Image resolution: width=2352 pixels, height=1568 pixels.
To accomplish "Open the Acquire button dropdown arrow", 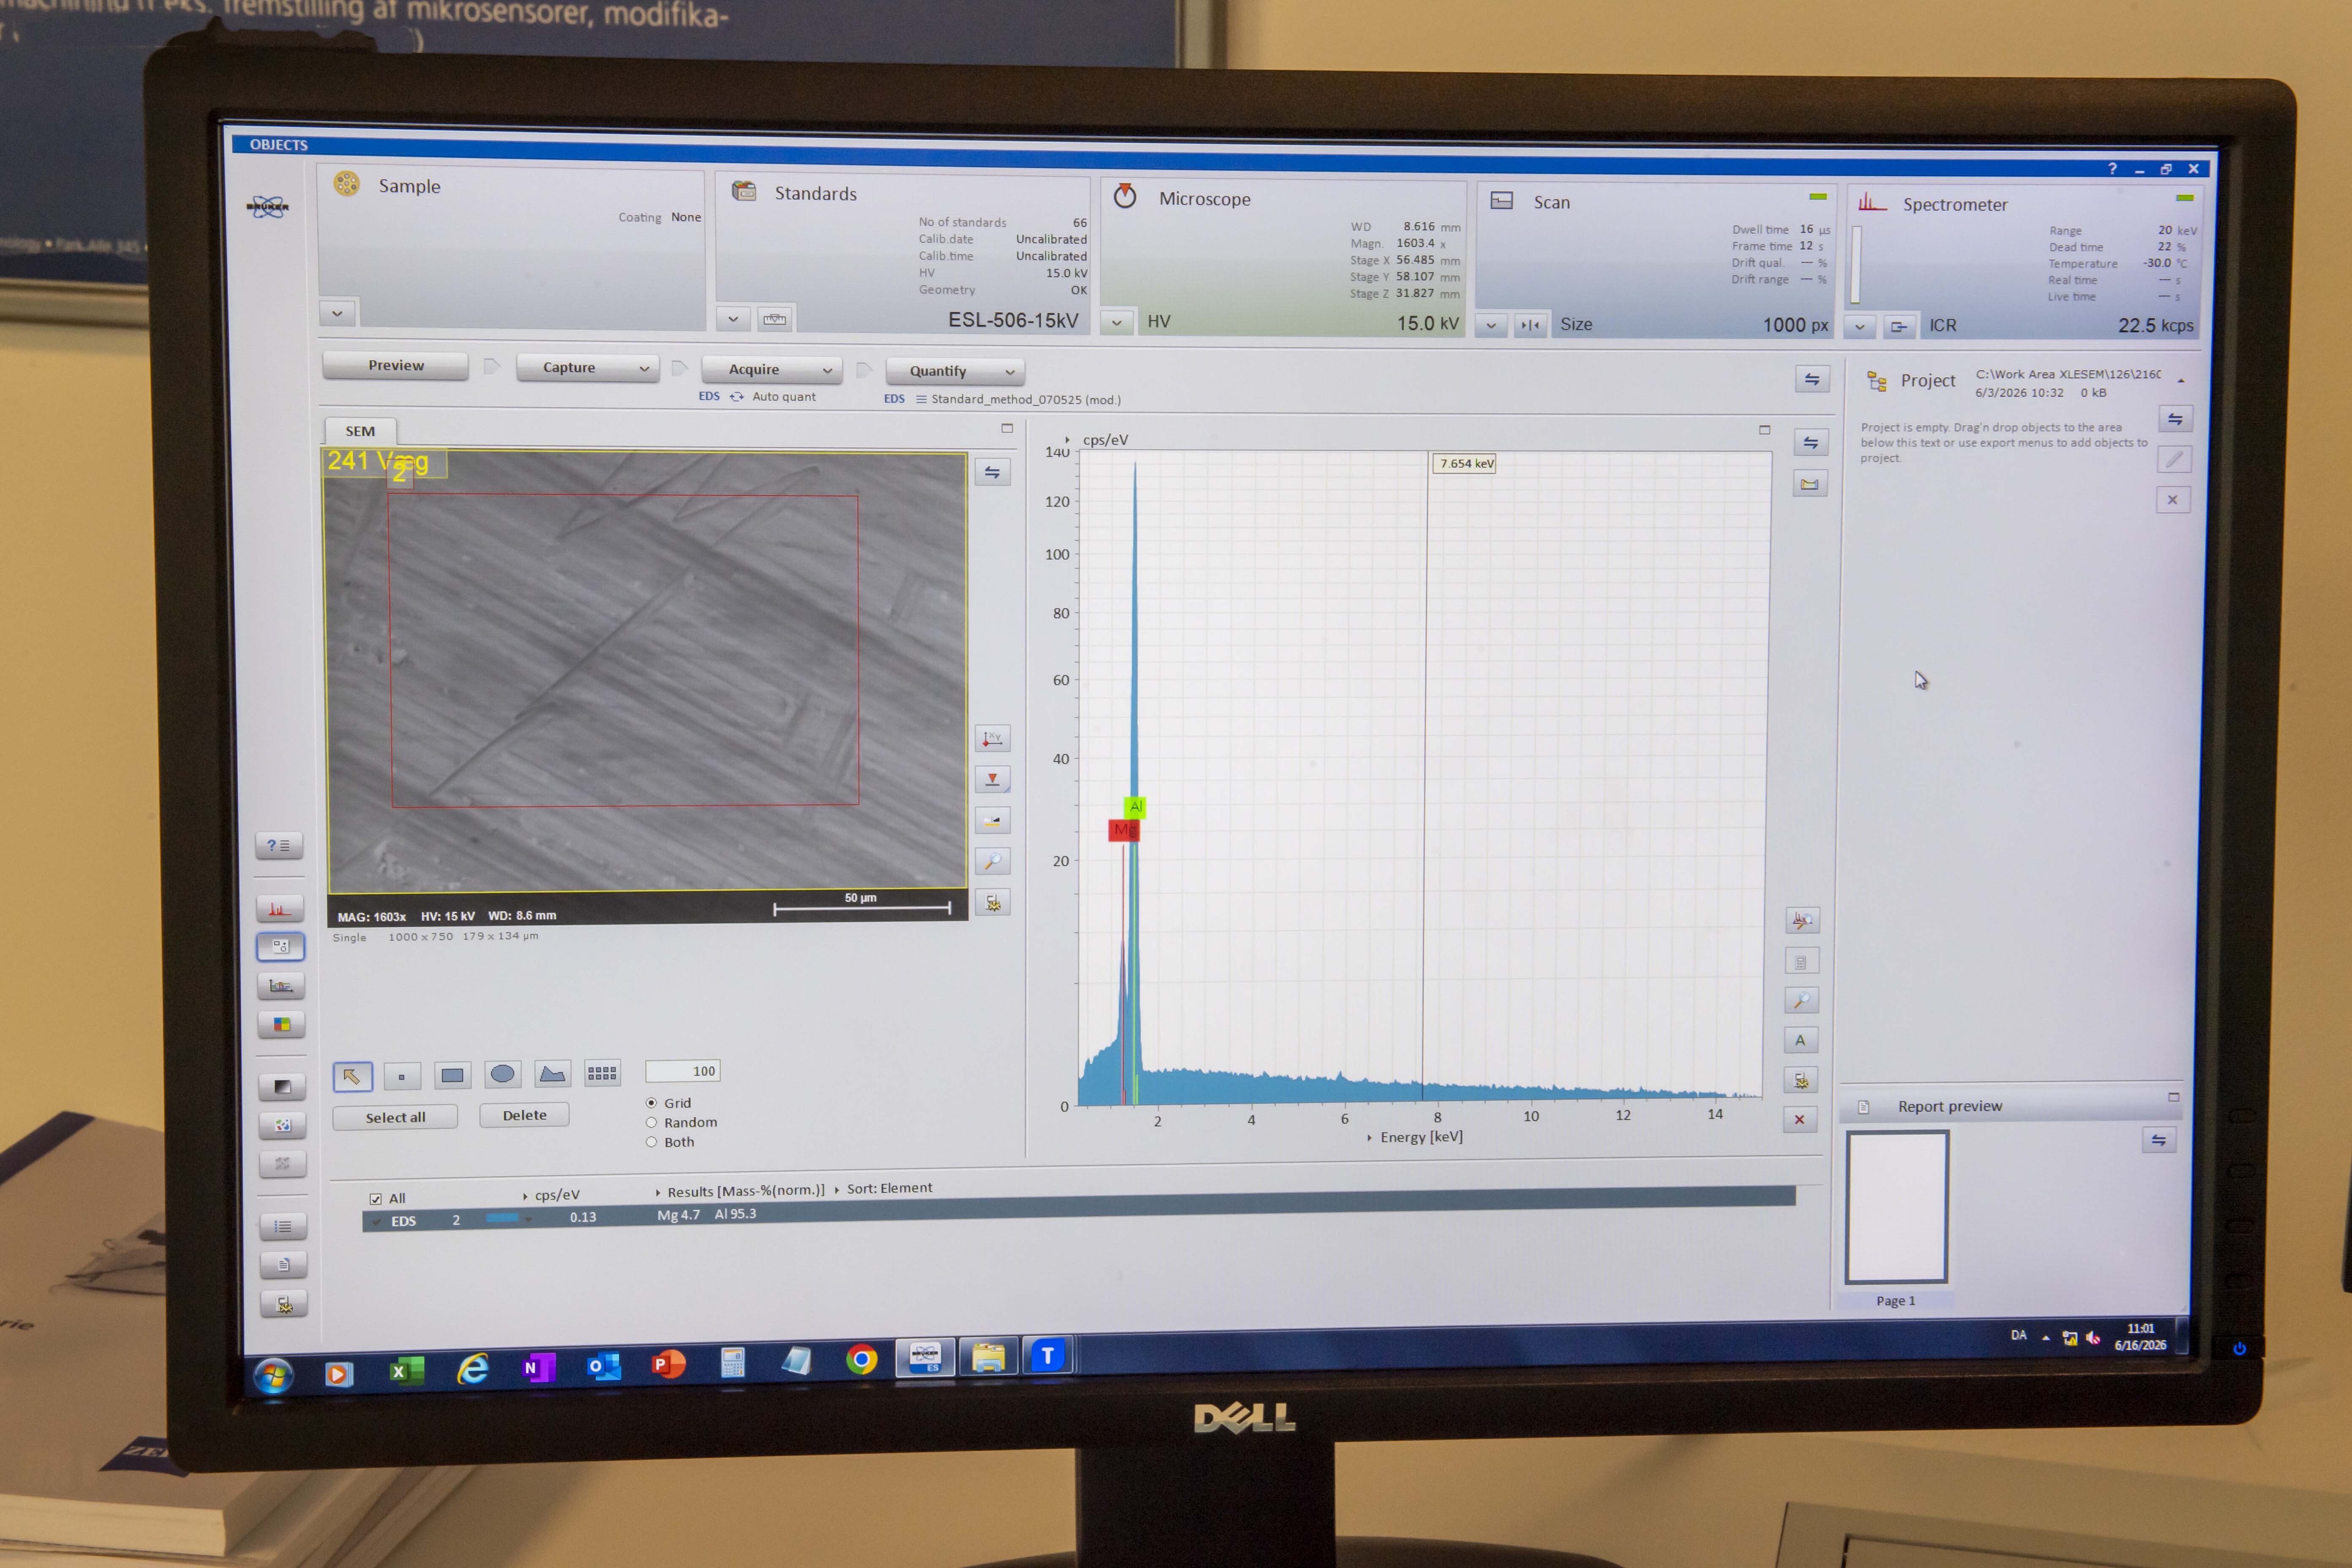I will [x=827, y=370].
